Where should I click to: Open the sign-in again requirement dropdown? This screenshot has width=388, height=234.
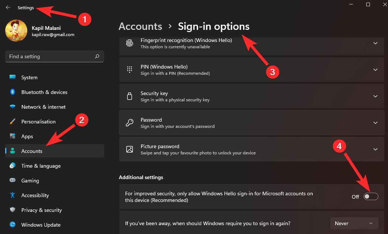coord(354,223)
